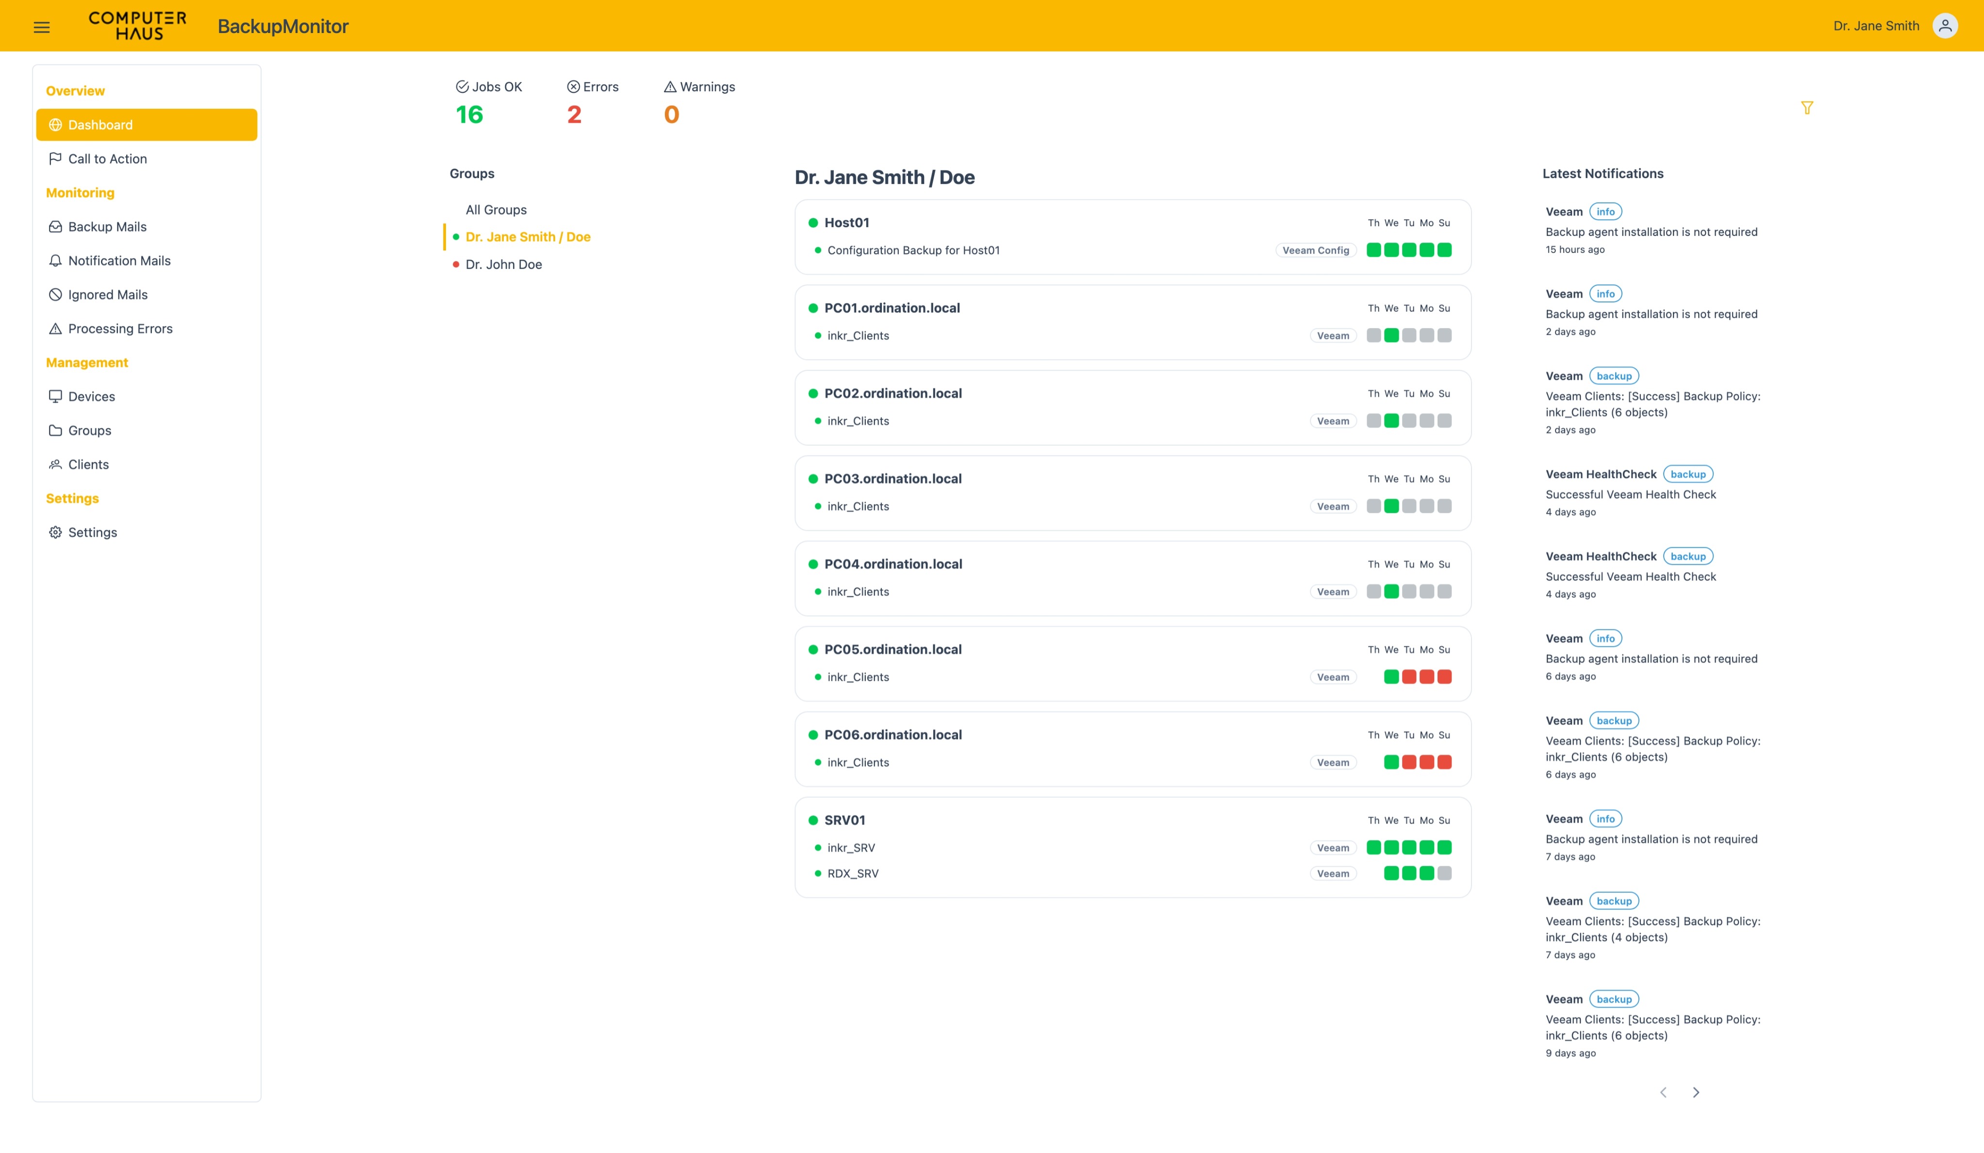Click the Ignored Mails ban icon
The width and height of the screenshot is (1984, 1153).
(55, 295)
